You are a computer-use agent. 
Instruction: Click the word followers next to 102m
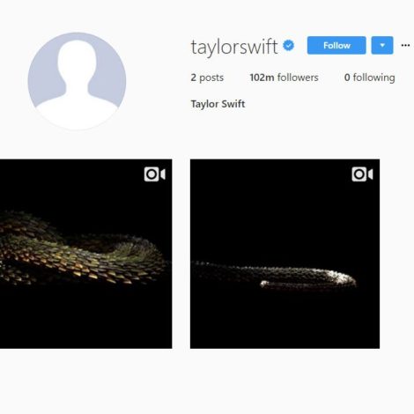click(298, 78)
